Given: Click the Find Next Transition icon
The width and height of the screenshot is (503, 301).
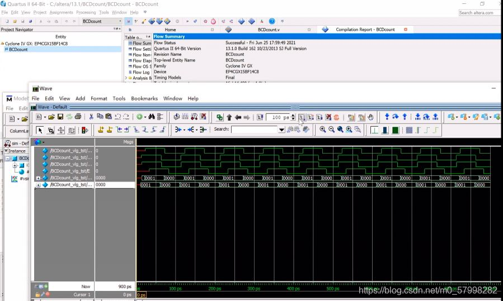Looking at the screenshot, I should coord(127,130).
